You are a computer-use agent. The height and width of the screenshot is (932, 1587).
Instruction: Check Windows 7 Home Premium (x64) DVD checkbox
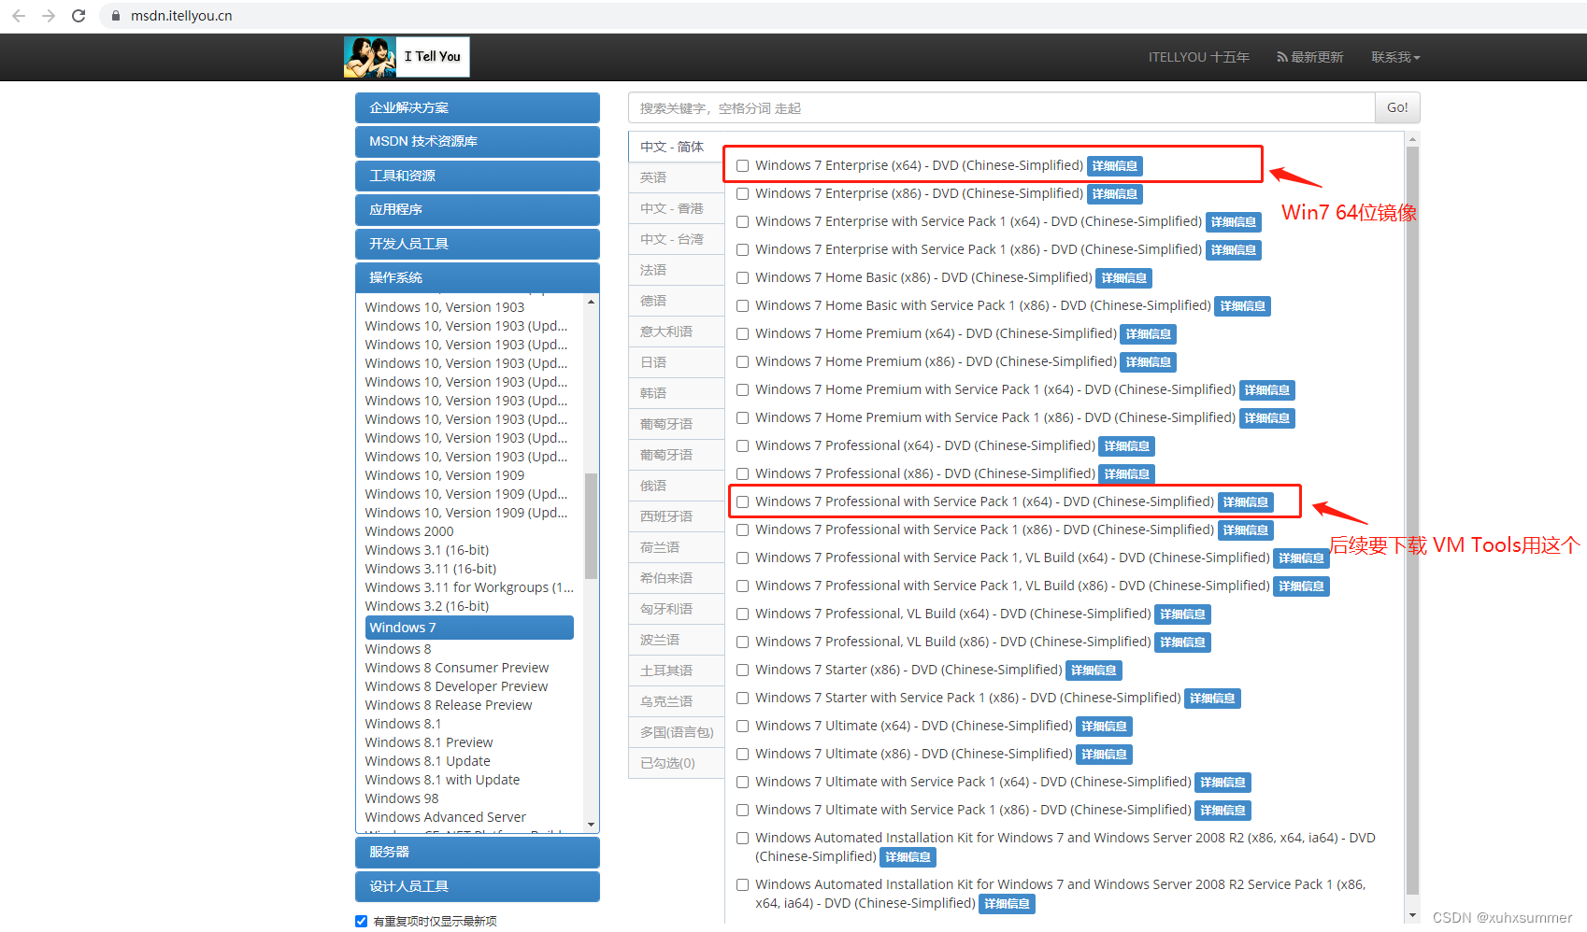tap(743, 334)
